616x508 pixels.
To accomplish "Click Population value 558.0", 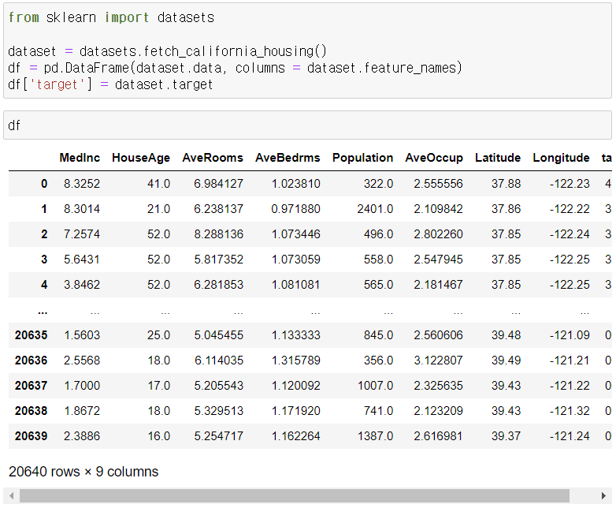I will click(378, 260).
